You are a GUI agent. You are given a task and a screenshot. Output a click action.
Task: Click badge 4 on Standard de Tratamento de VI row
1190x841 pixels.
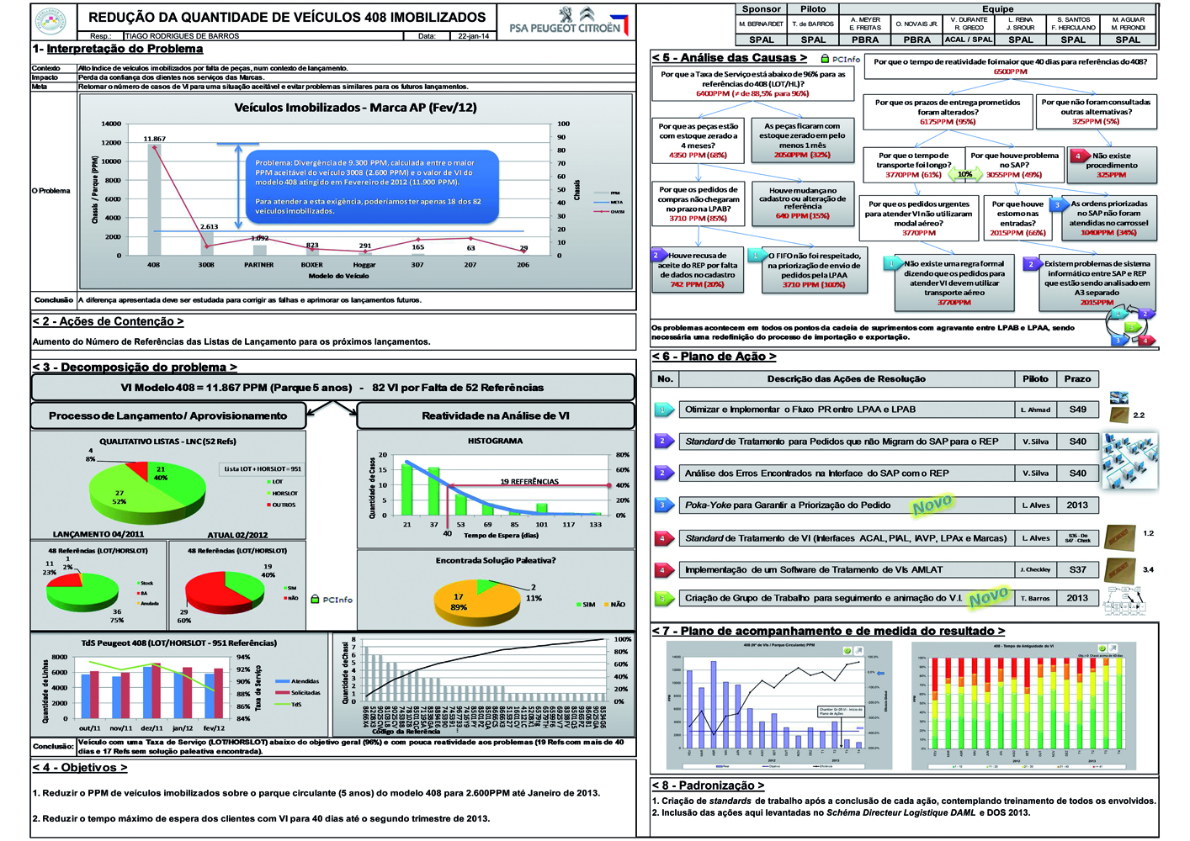663,537
